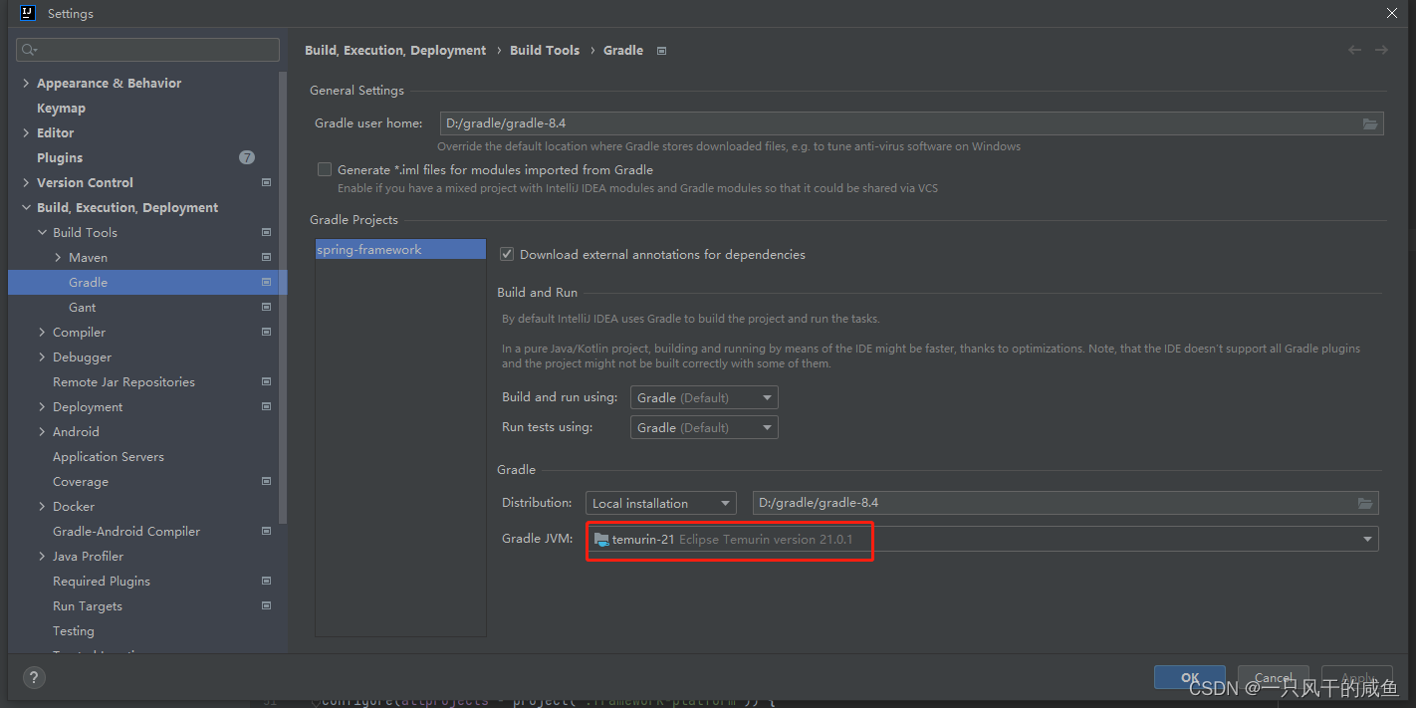This screenshot has height=708, width=1416.
Task: Click the project marker icon on Build Tools row
Action: (266, 232)
